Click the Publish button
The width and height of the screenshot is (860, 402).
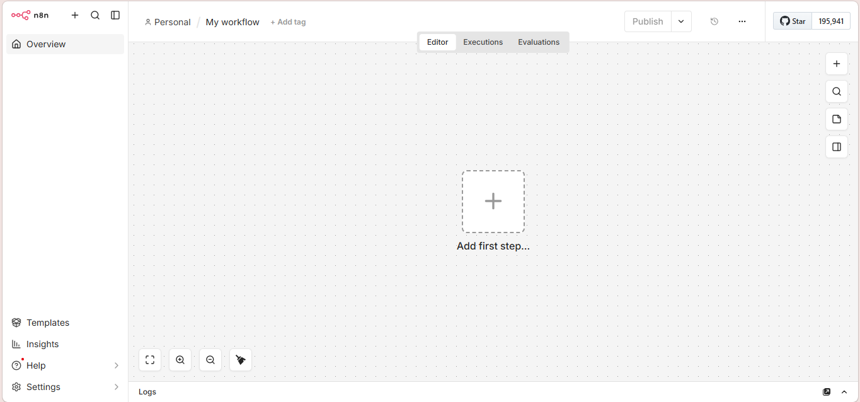648,21
